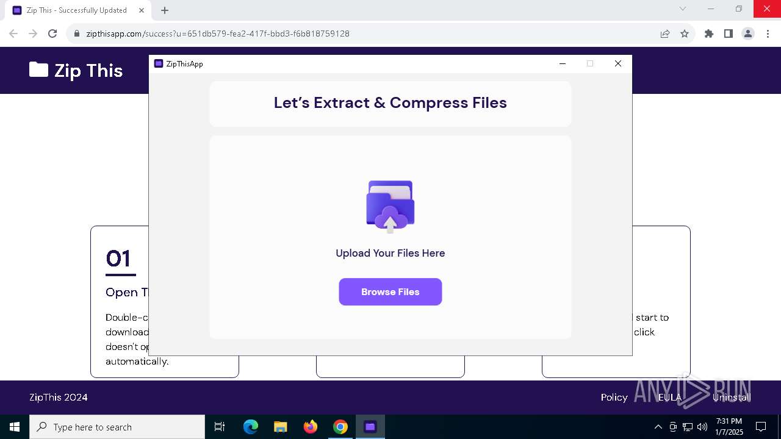Image resolution: width=781 pixels, height=439 pixels.
Task: Click the site security lock icon
Action: coord(76,34)
